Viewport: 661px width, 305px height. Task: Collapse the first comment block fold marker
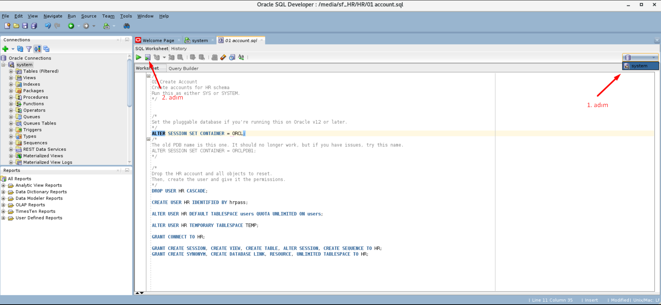(x=148, y=76)
